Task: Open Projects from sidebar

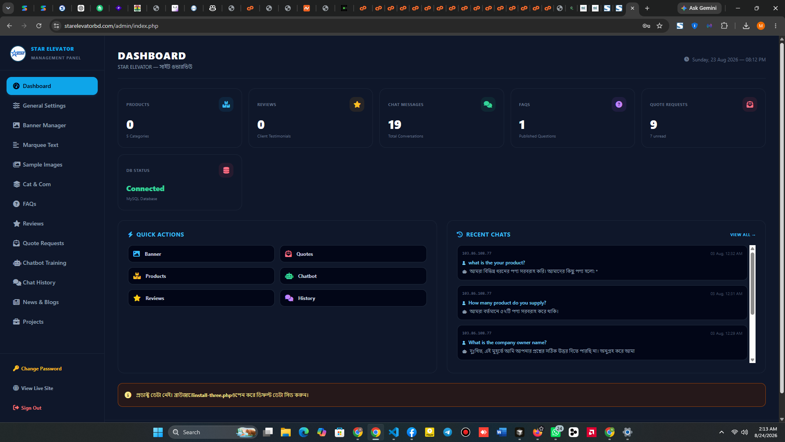Action: 52,322
